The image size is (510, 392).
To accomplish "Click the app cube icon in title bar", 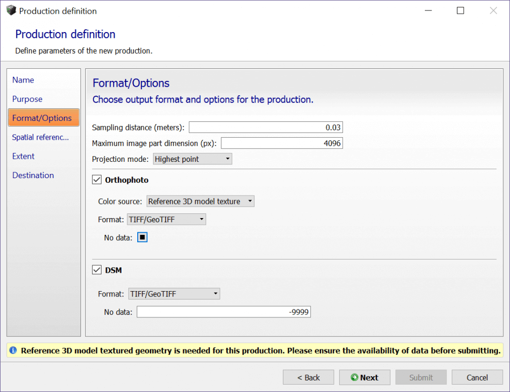I will pyautogui.click(x=11, y=11).
